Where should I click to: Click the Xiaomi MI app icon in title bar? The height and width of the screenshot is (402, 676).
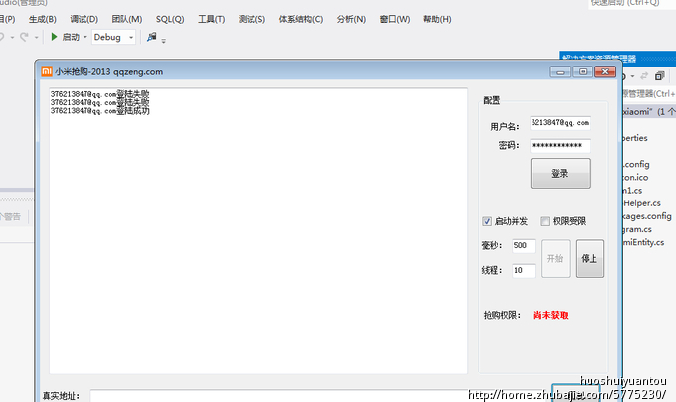[47, 71]
